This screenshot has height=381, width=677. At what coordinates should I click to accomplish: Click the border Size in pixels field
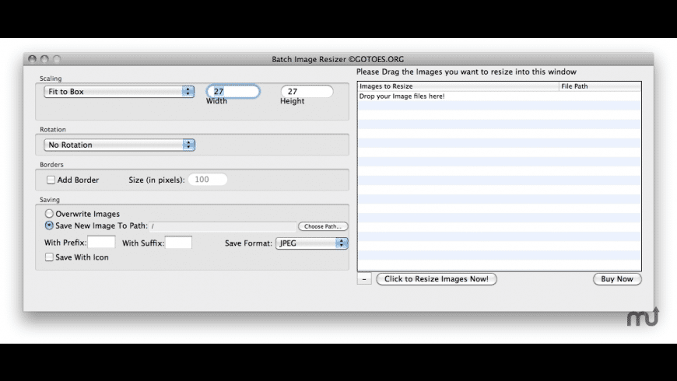coord(208,180)
